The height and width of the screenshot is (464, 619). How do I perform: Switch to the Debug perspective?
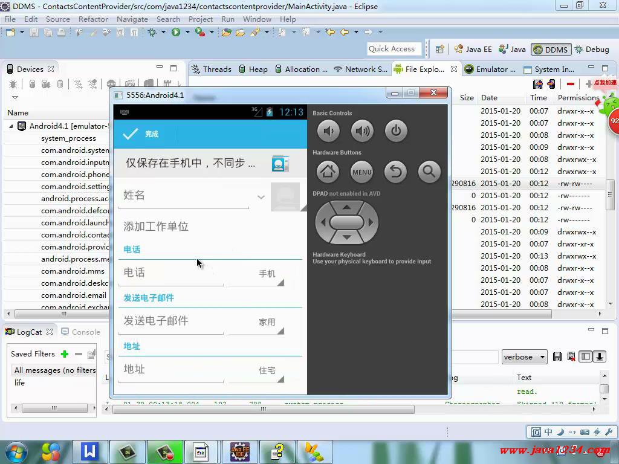click(592, 50)
